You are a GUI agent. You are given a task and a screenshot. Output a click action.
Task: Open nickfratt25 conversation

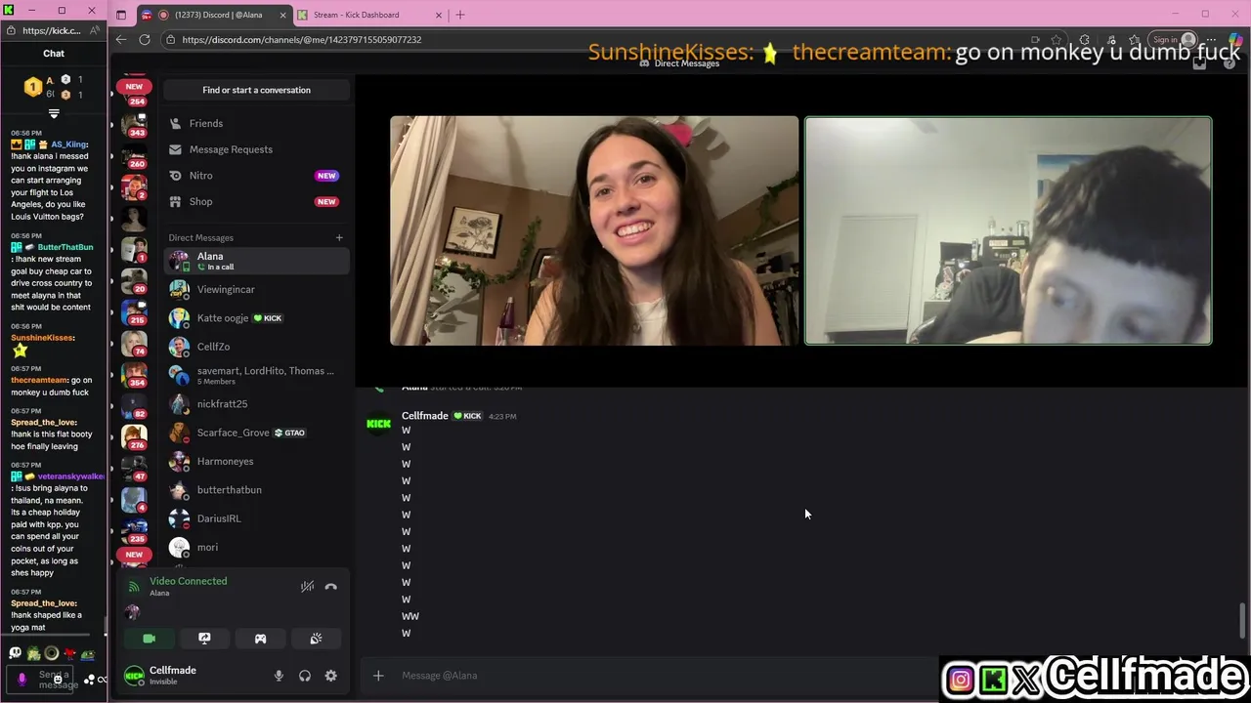(x=257, y=404)
